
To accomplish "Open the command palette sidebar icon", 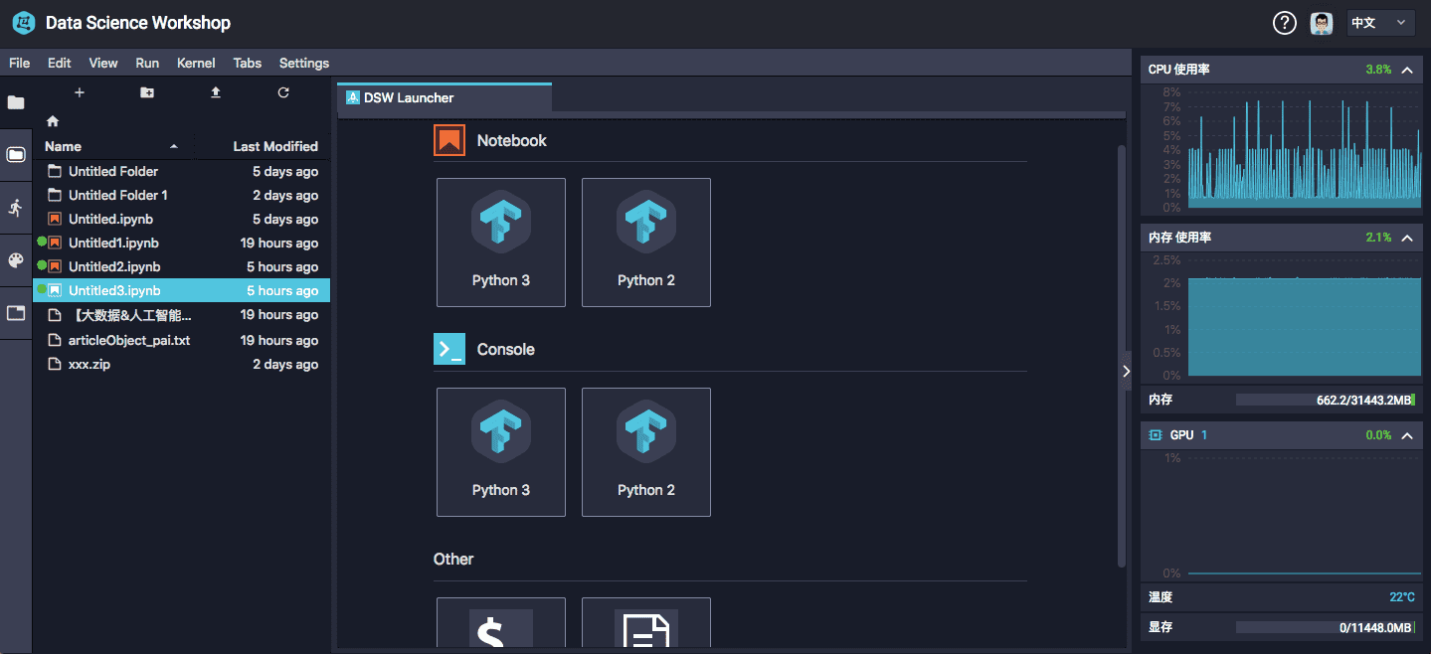I will click(x=16, y=260).
